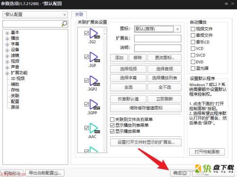The height and width of the screenshot is (177, 237).
Task: Expand the 字幕 tree node
Action: (7, 44)
